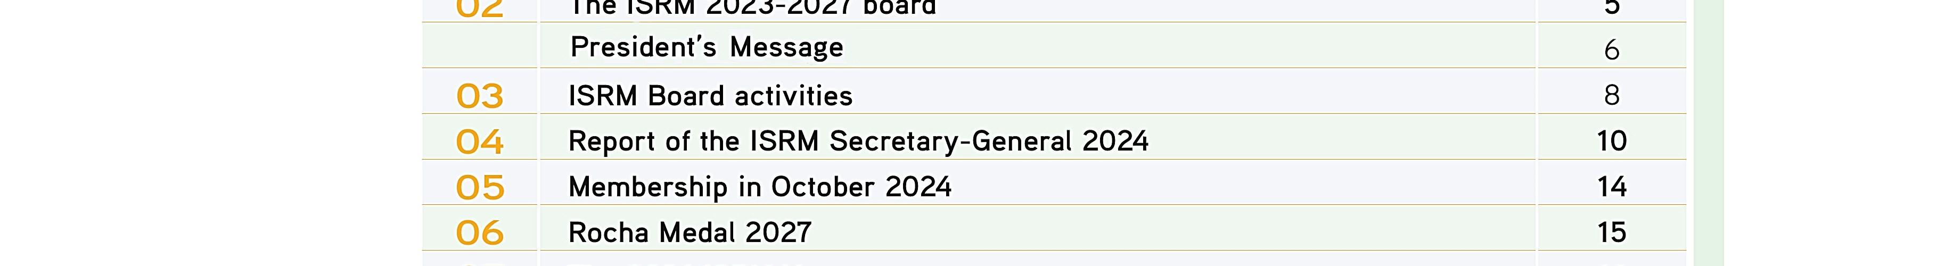Open the Rocha Medal 2027 entry

pyautogui.click(x=690, y=233)
